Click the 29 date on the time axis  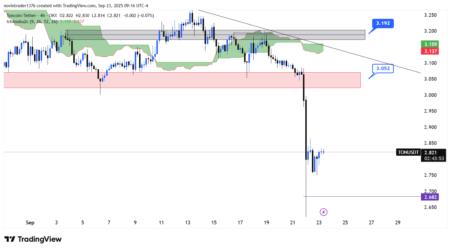pyautogui.click(x=398, y=223)
